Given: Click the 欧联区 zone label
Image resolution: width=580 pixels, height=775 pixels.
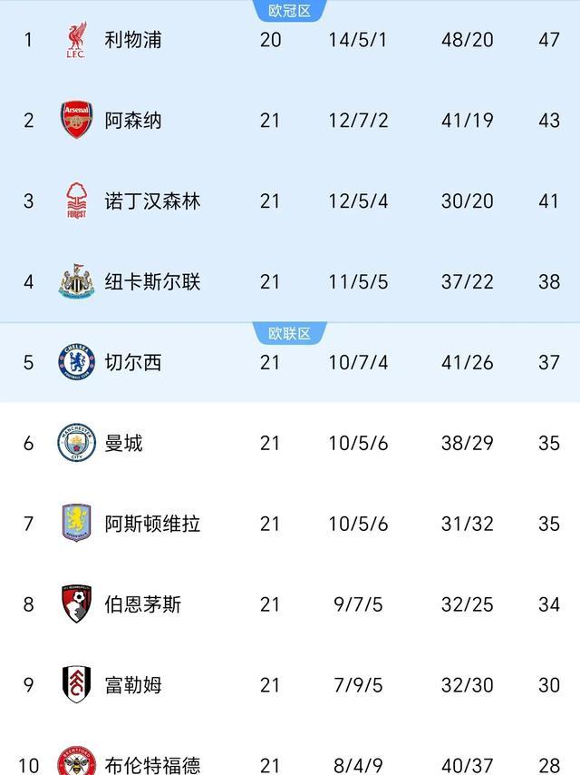Looking at the screenshot, I should (x=289, y=333).
